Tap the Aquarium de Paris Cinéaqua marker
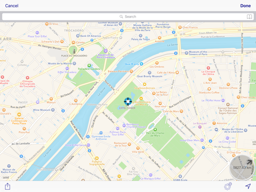Viewport: 256px width, 192px height. 106,51
